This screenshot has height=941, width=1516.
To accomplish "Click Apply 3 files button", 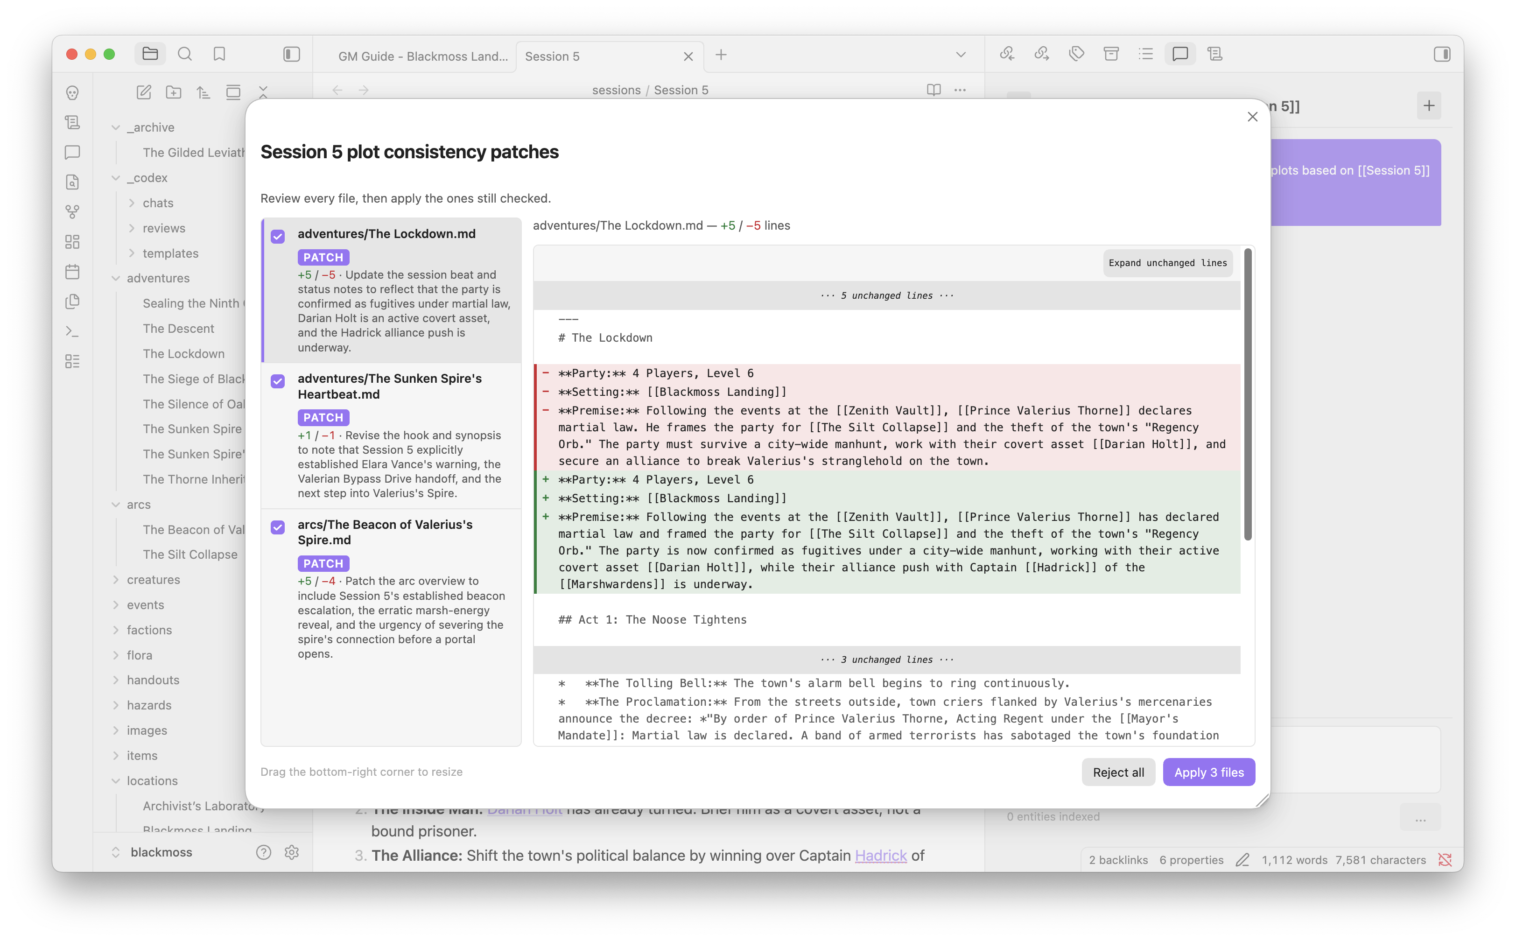I will (1208, 772).
